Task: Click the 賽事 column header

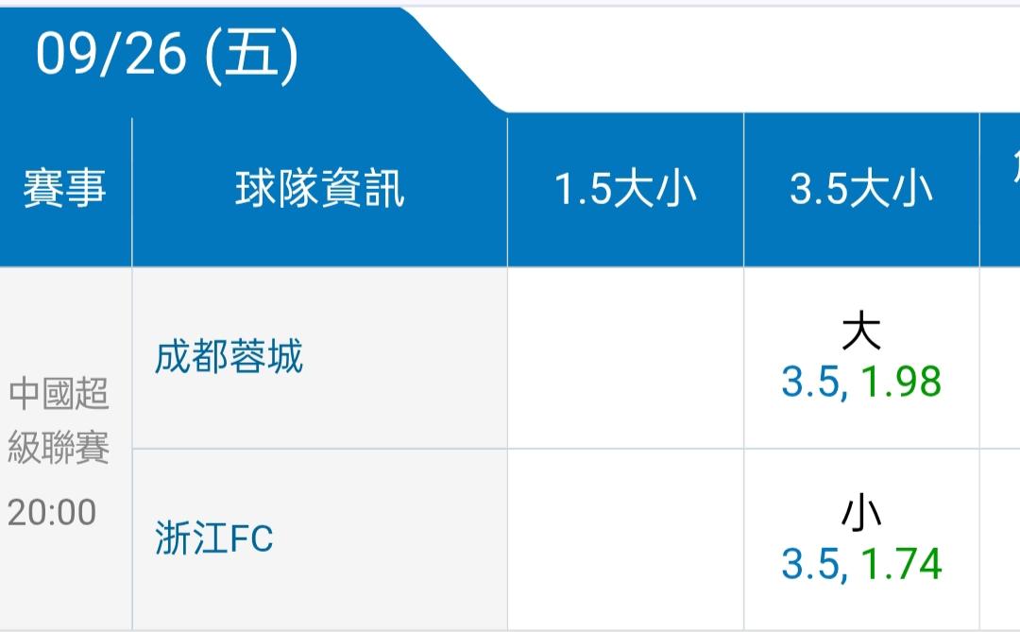Action: coord(64,190)
